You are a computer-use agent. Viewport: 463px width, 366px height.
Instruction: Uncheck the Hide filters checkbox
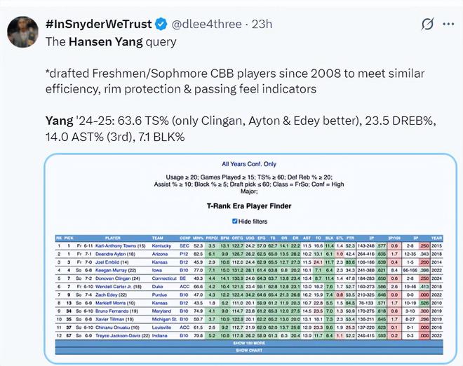(235, 221)
